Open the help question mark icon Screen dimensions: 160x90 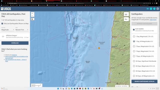pyautogui.click(x=158, y=9)
